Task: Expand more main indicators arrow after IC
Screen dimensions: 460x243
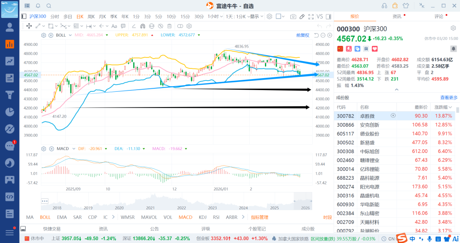Action: pos(114,217)
